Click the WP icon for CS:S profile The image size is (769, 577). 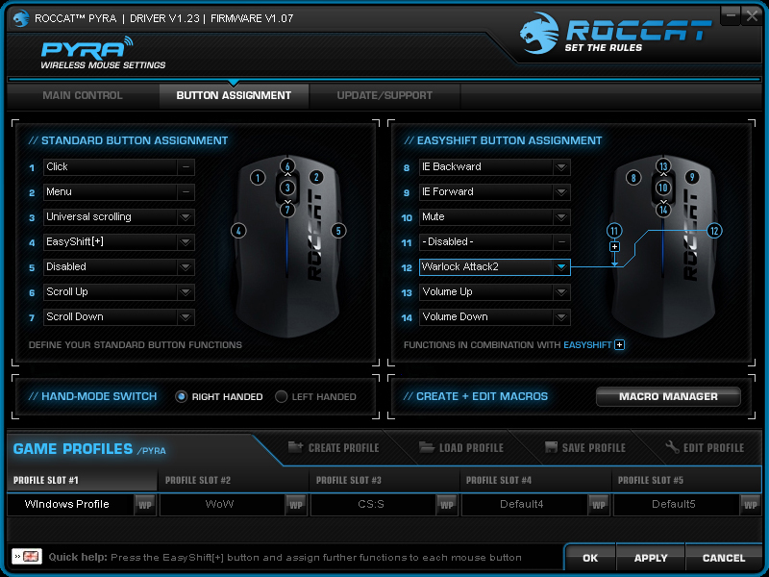447,505
